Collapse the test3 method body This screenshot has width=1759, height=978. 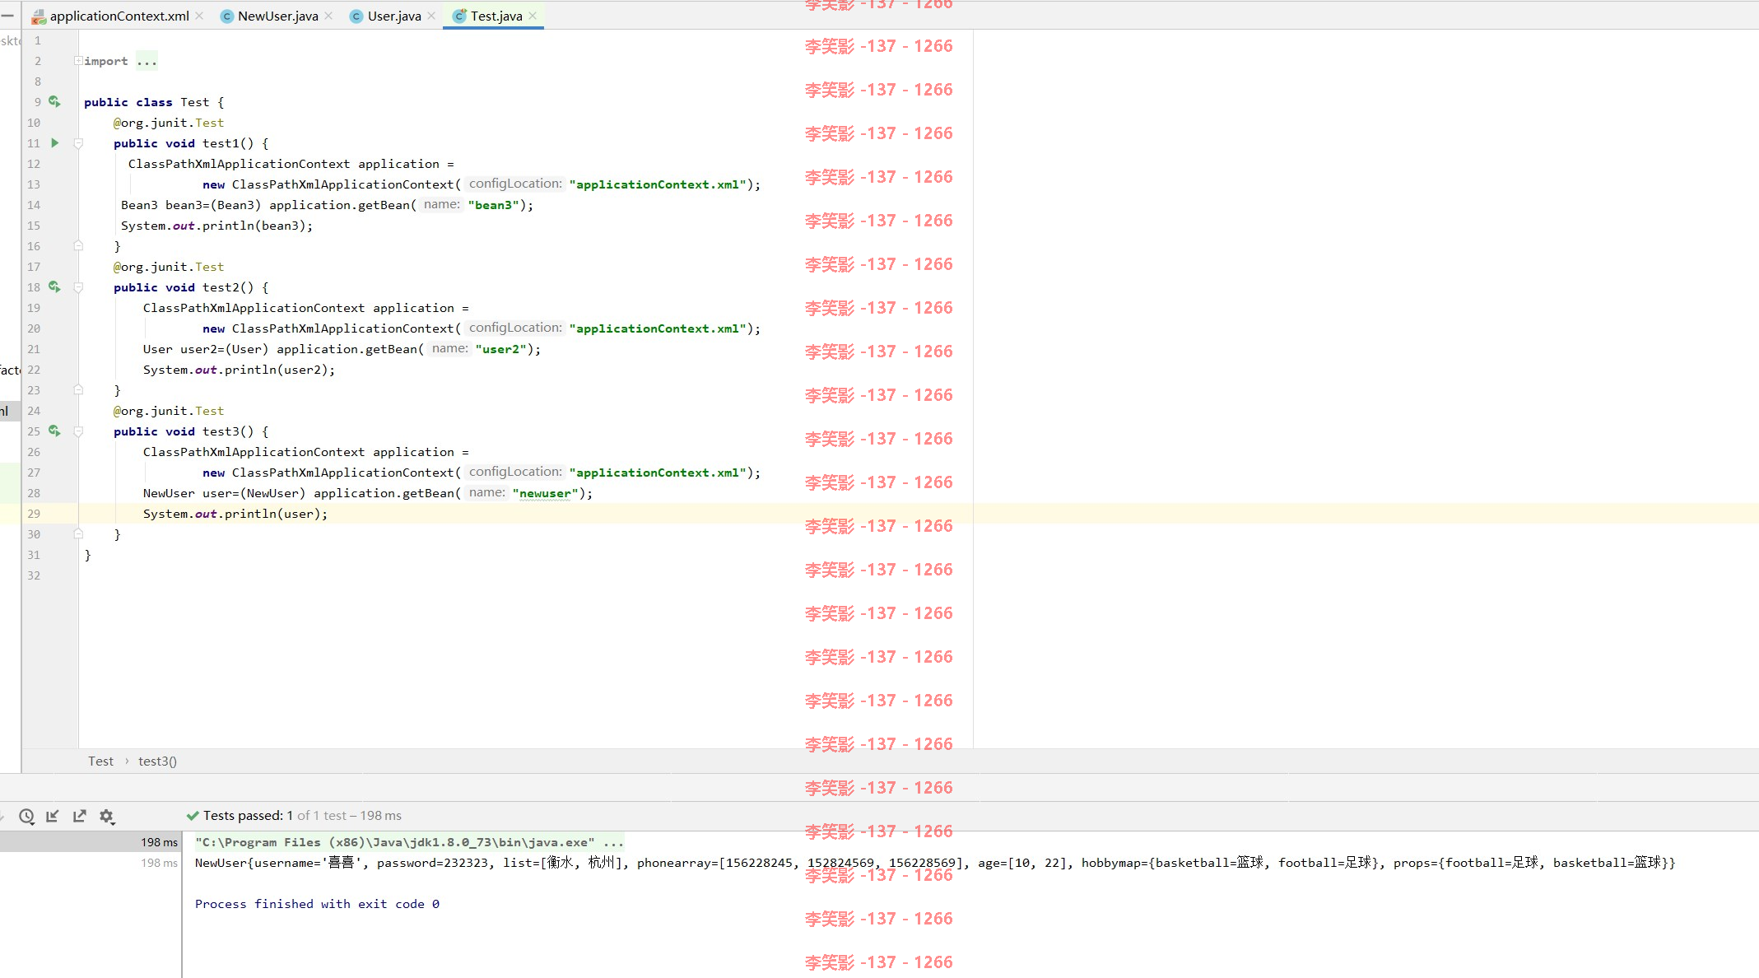(x=78, y=431)
